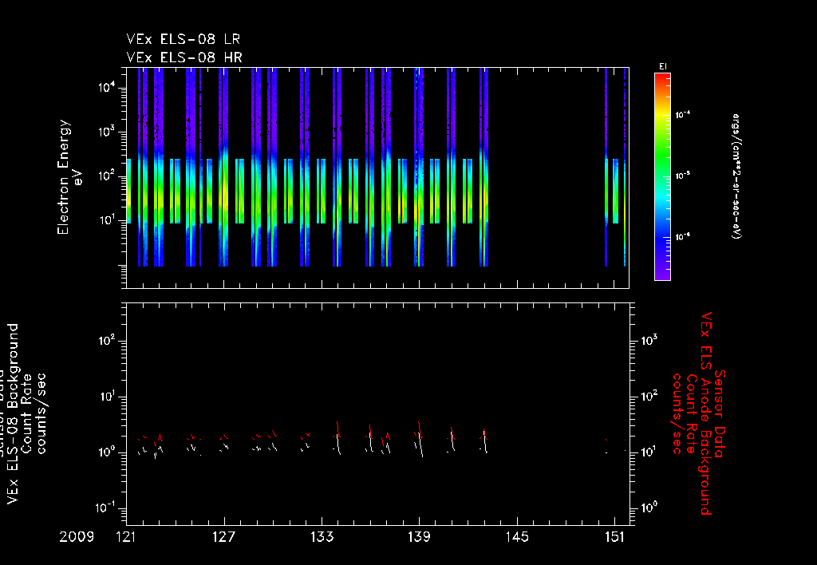This screenshot has width=817, height=565.
Task: Click day 145 on the time axis
Action: point(517,537)
